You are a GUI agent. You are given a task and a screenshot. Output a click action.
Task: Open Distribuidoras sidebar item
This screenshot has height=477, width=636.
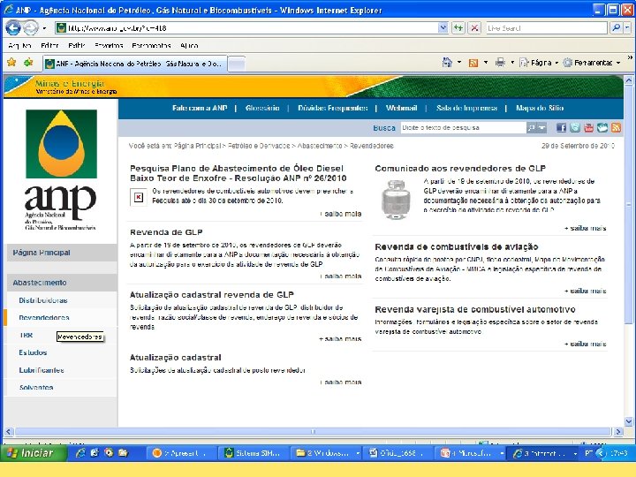click(x=43, y=300)
